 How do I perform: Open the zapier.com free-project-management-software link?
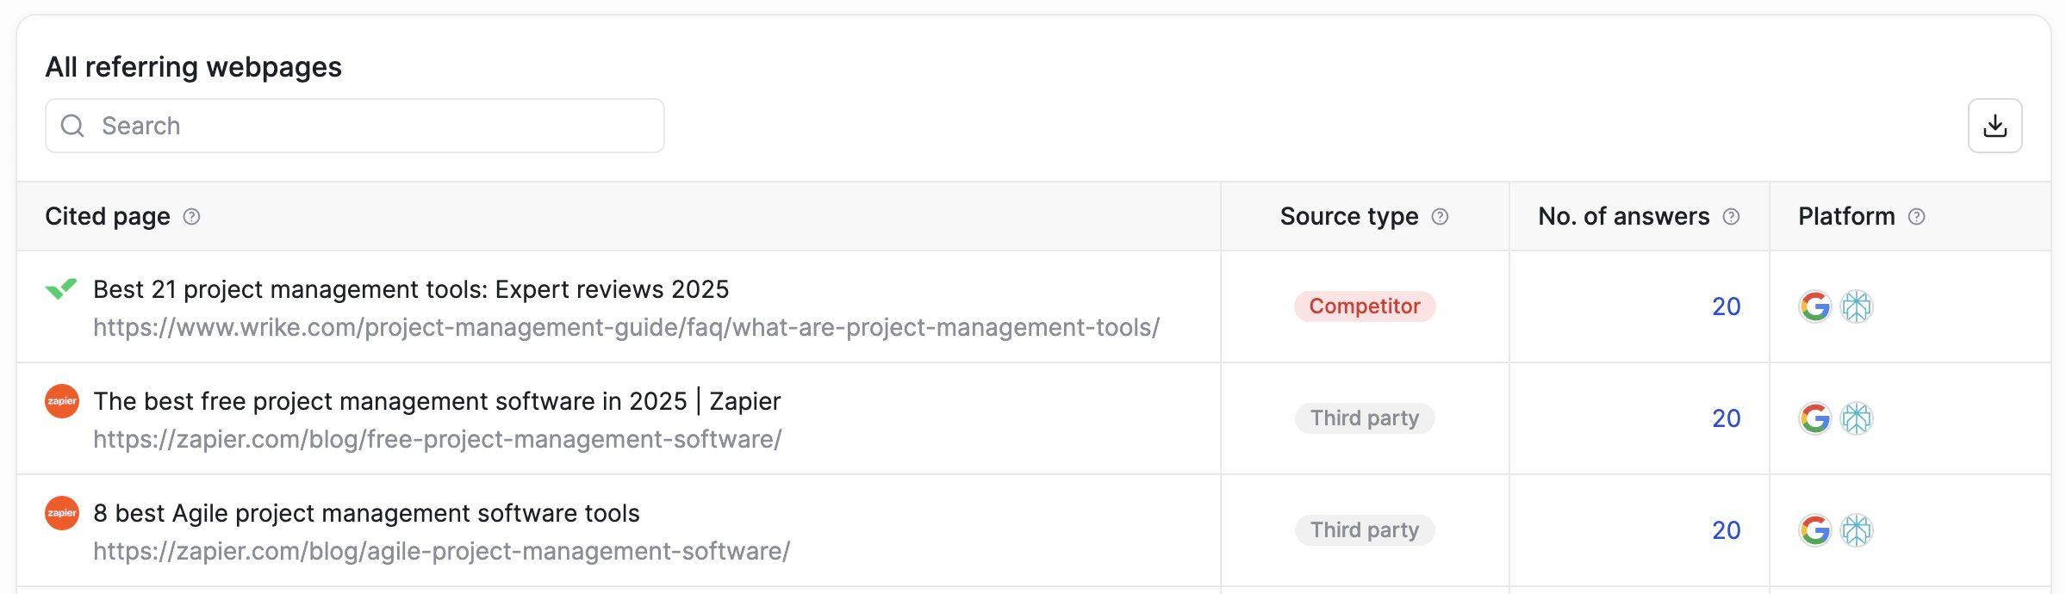point(438,440)
